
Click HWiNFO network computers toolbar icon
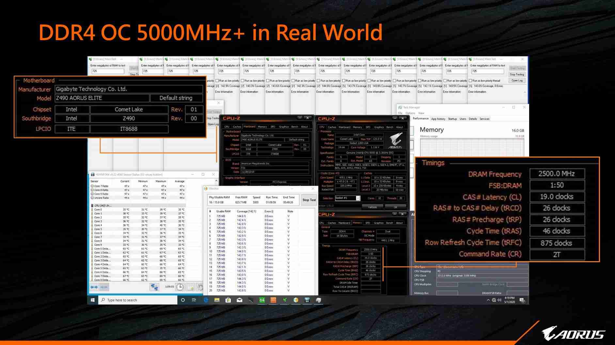(154, 287)
